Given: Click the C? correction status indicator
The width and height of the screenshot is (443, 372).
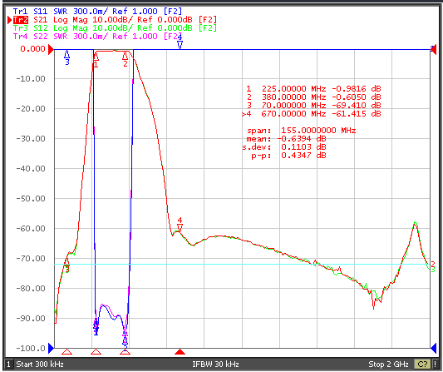Looking at the screenshot, I should (422, 364).
